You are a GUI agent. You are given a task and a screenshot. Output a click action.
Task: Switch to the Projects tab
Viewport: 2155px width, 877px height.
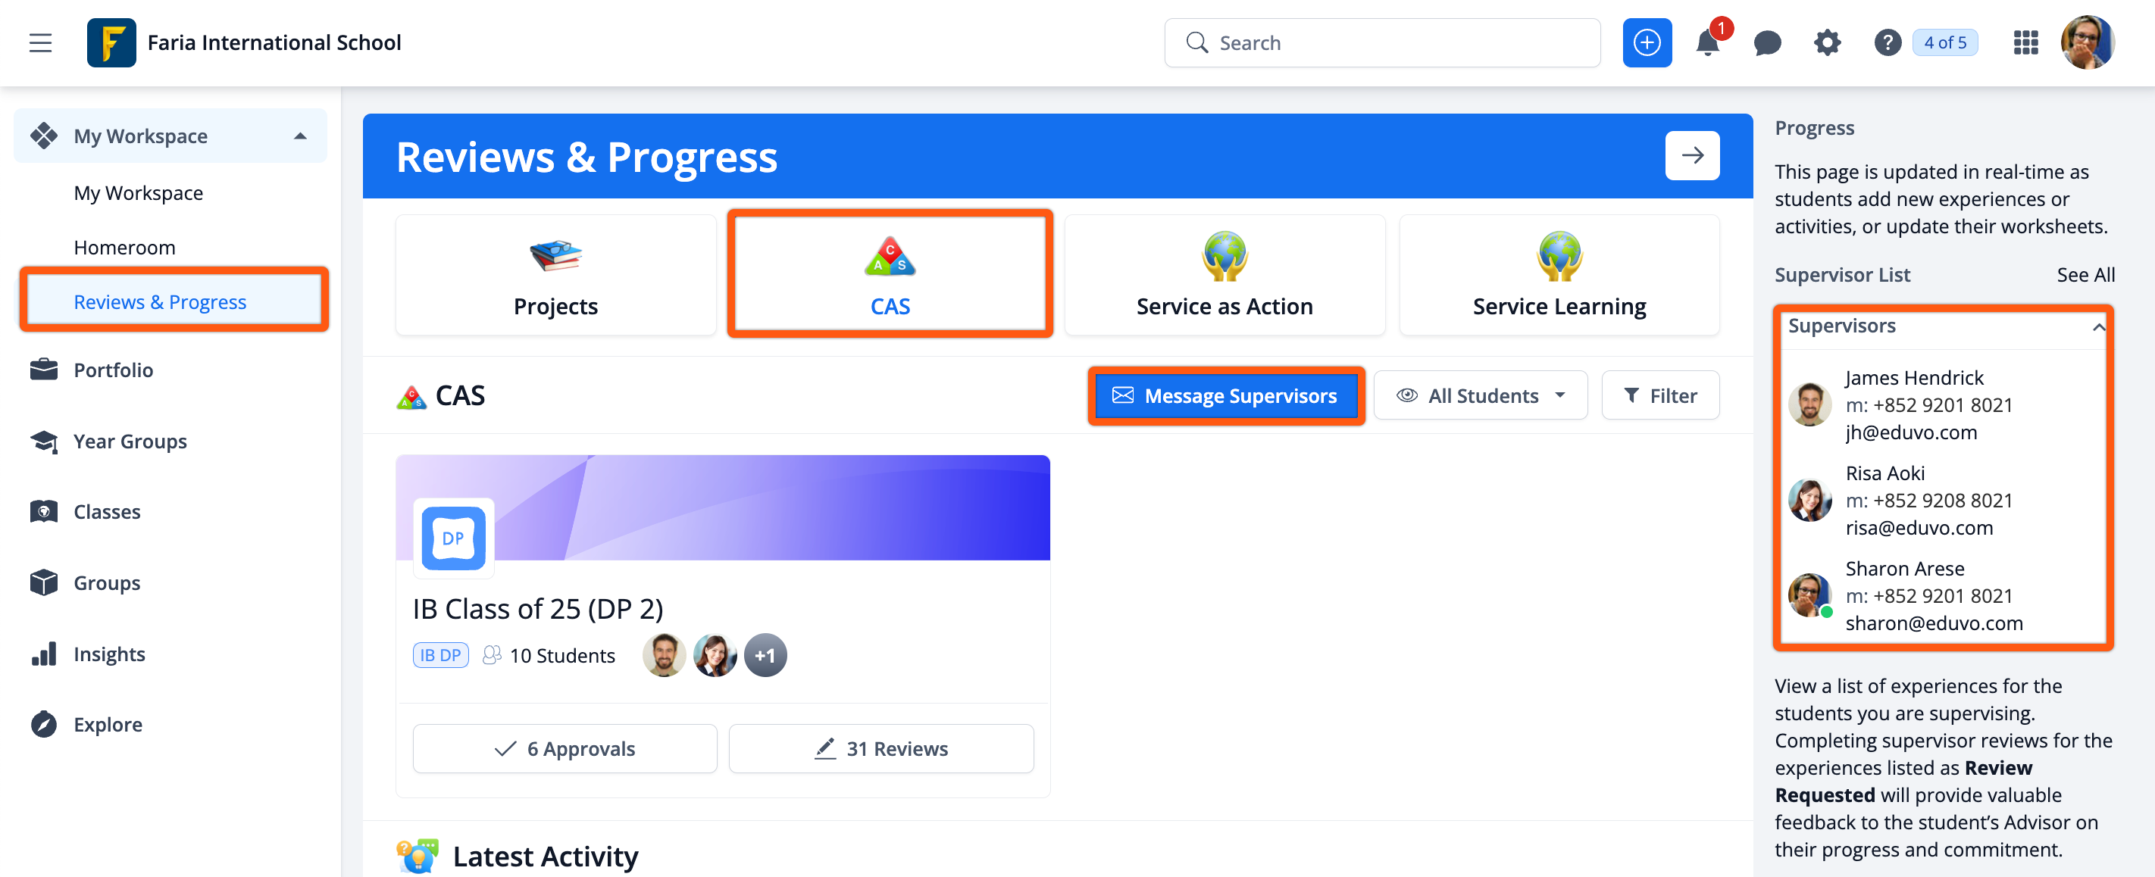(555, 275)
